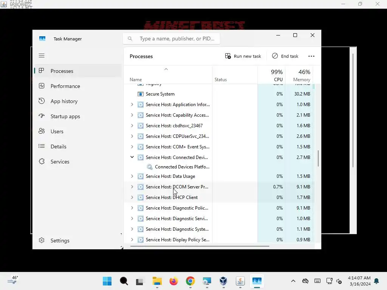Expand Service Host: COM+ Event System group
Screen dimensions: 387x290
coord(132,147)
